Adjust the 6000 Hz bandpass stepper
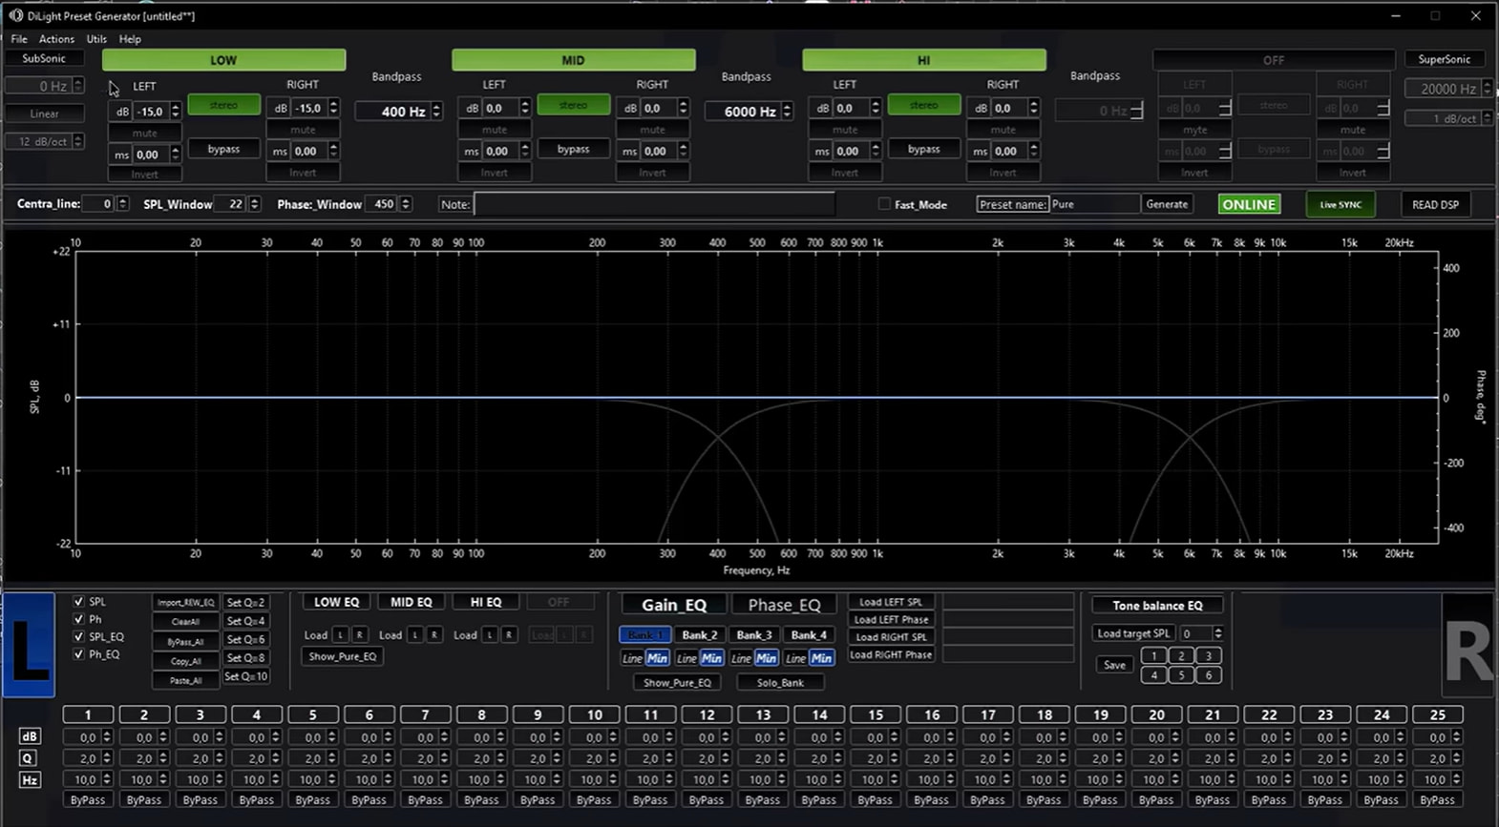The height and width of the screenshot is (827, 1499). pyautogui.click(x=787, y=112)
